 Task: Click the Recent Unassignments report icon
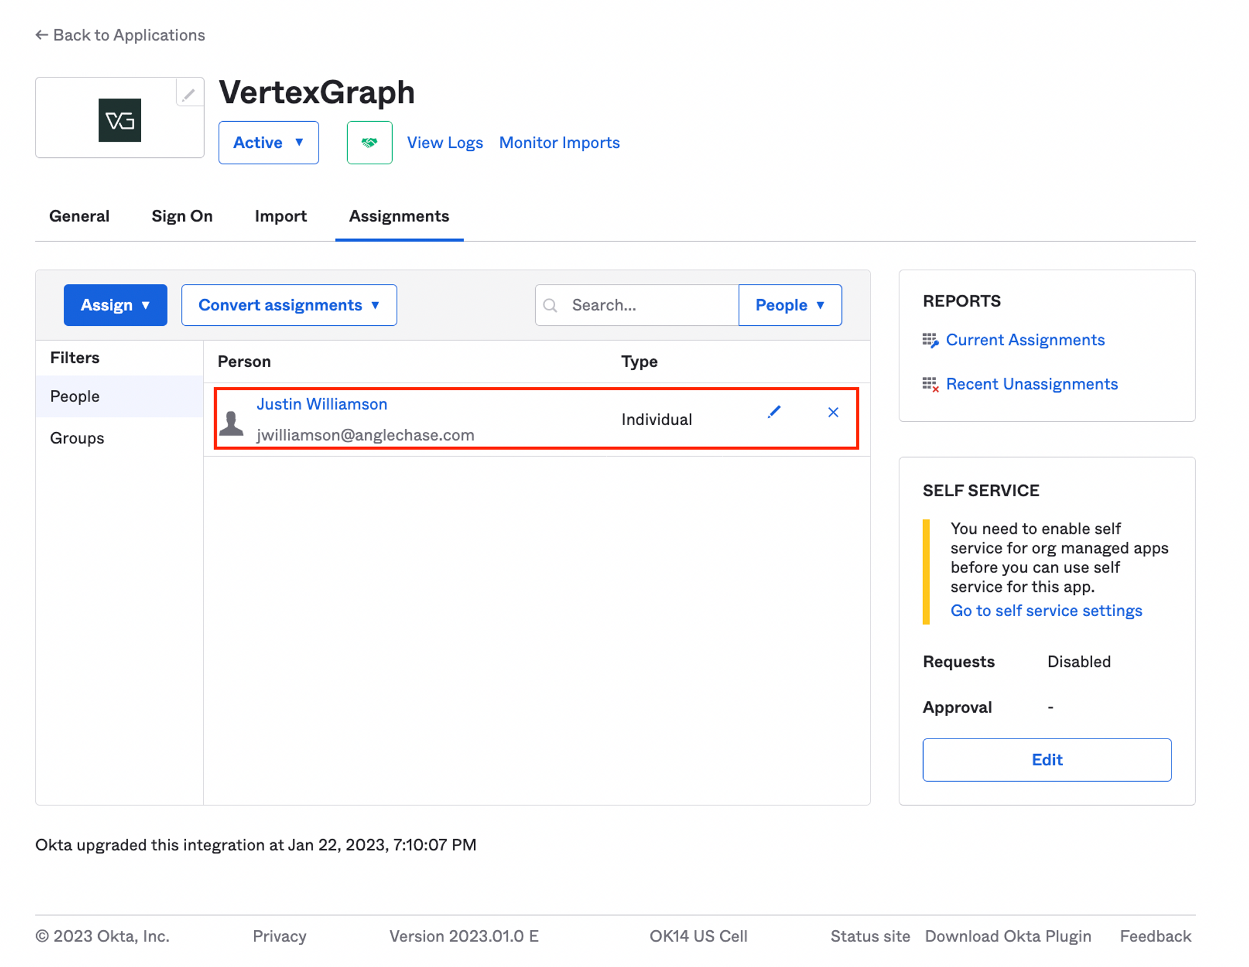click(x=931, y=384)
